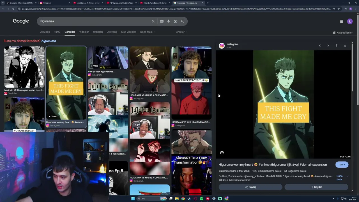This screenshot has height=202, width=359.
Task: Open the New Season #jjk video thumbnail
Action: pyautogui.click(x=108, y=58)
